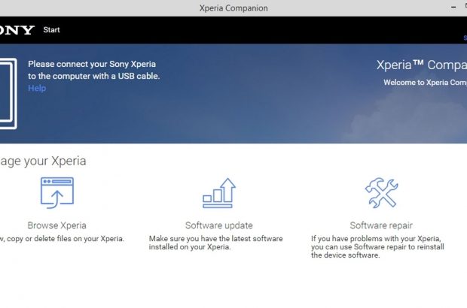Screen dimensions: 467x308
Task: Click 'you can use Software repair to reinstall' line
Action: (x=377, y=247)
